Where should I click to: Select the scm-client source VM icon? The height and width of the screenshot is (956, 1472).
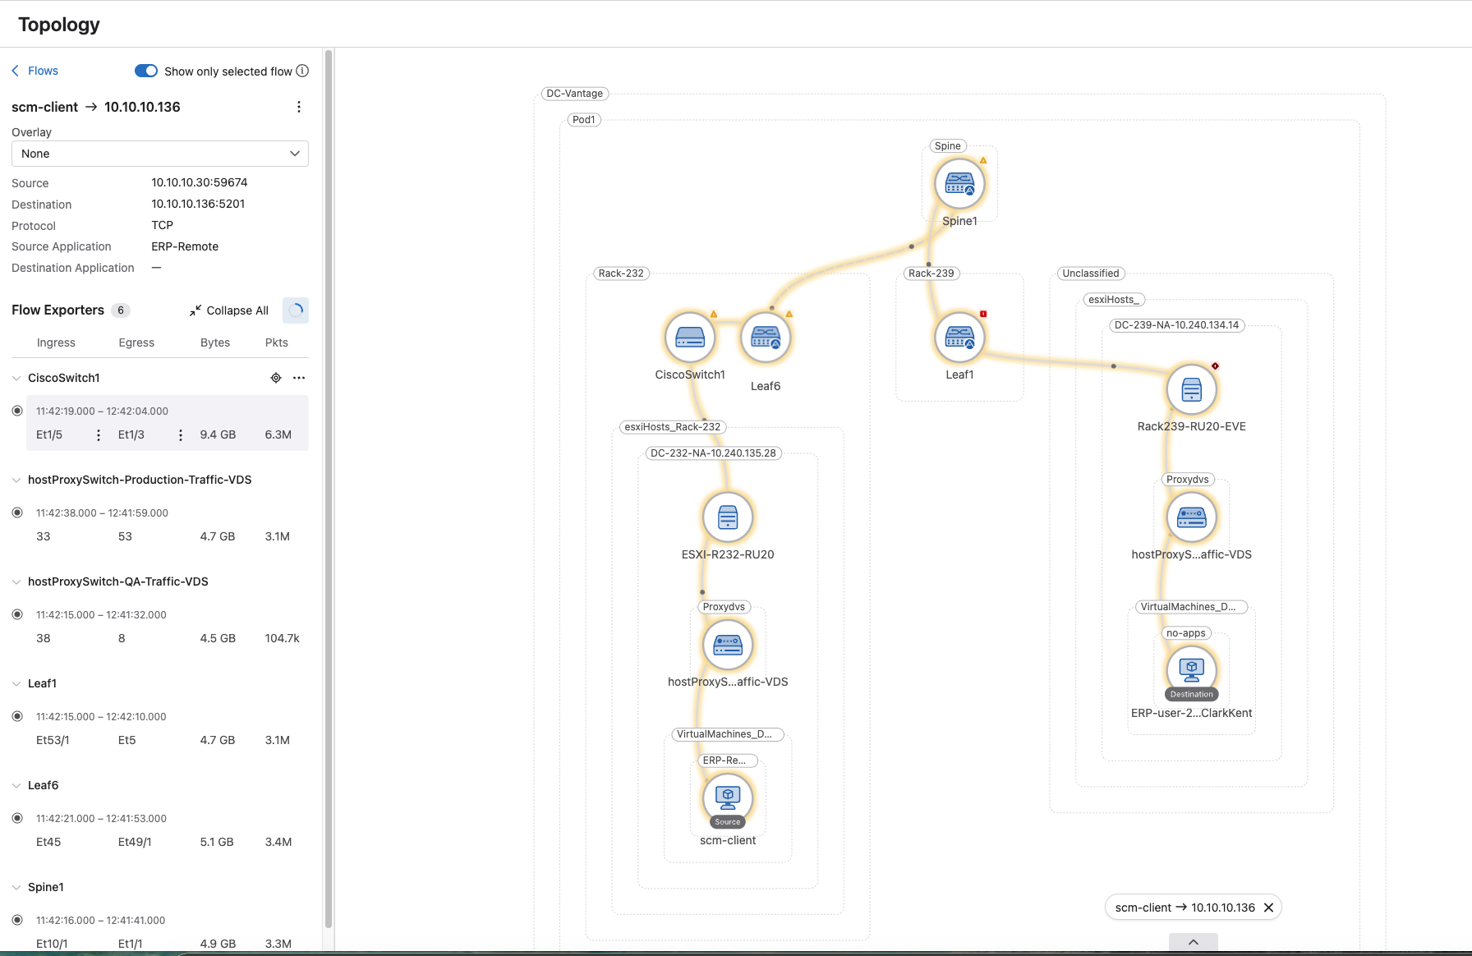pos(728,797)
